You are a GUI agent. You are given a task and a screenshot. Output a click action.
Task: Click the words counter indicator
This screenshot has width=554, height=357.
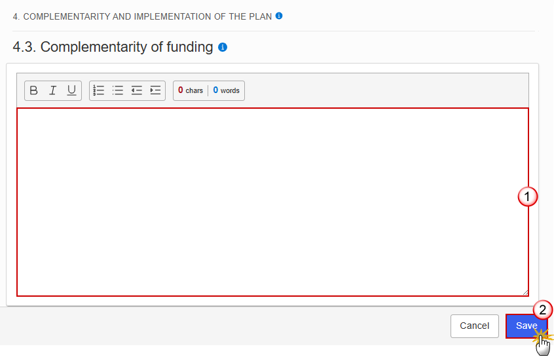tap(226, 90)
